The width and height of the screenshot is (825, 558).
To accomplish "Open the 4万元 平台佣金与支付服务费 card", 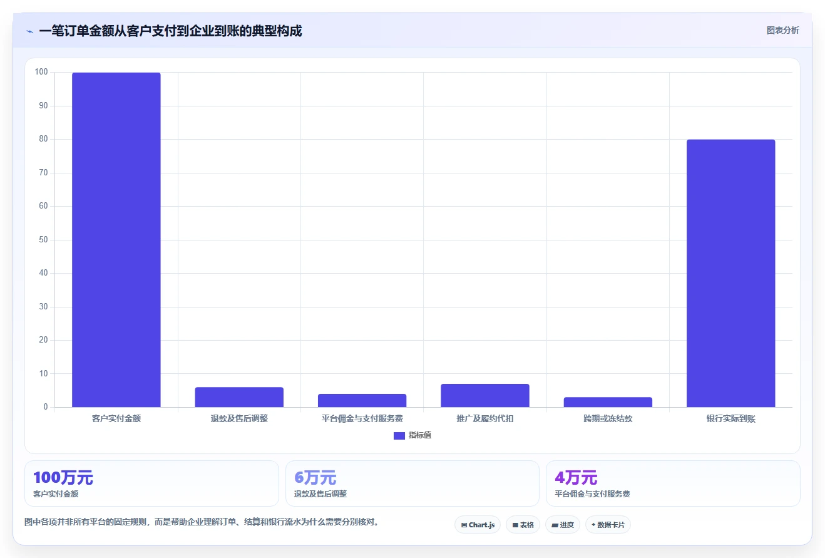I will pyautogui.click(x=673, y=483).
